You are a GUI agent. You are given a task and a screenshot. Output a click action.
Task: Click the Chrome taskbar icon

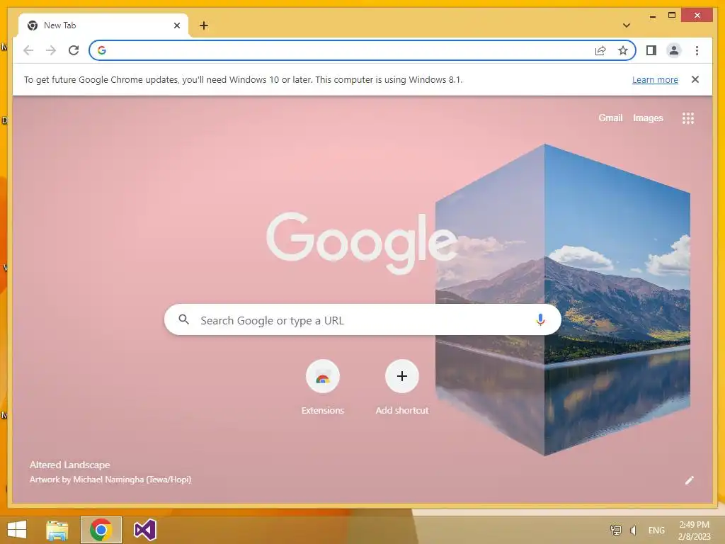101,530
